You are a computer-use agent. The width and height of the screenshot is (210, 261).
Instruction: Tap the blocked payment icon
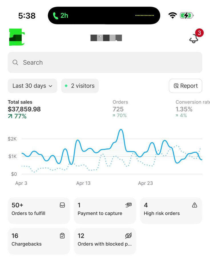(128, 236)
